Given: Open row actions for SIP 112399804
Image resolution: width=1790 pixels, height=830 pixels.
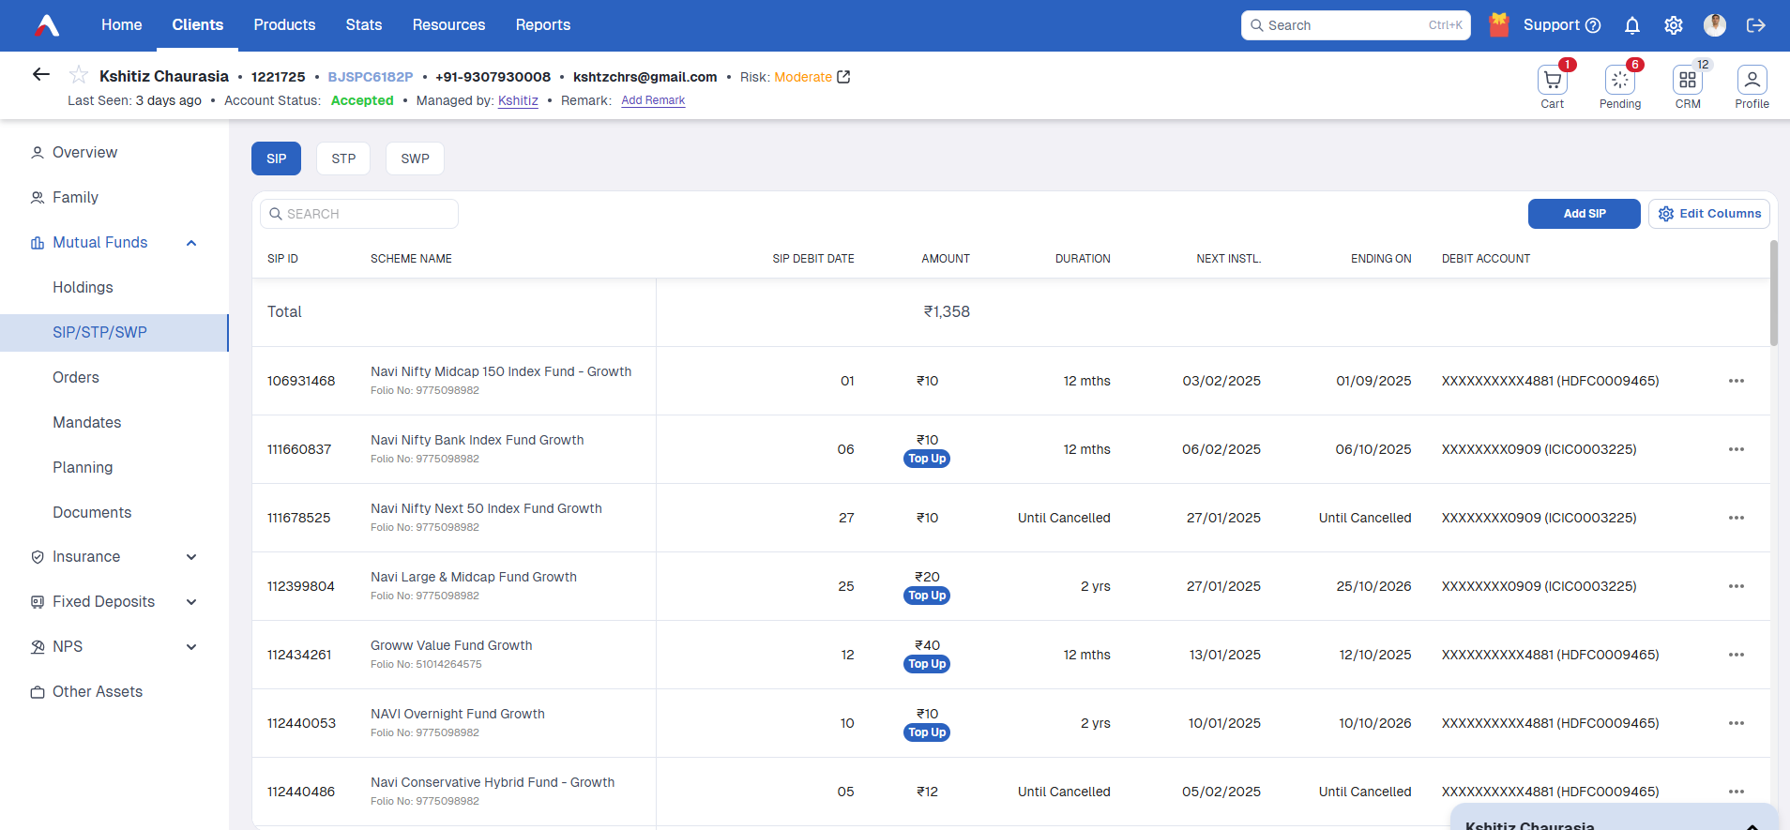Looking at the screenshot, I should 1737,586.
